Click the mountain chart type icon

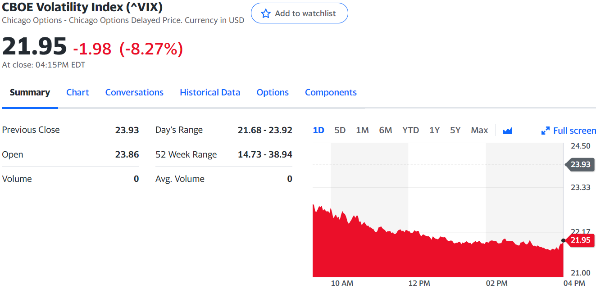click(x=508, y=131)
